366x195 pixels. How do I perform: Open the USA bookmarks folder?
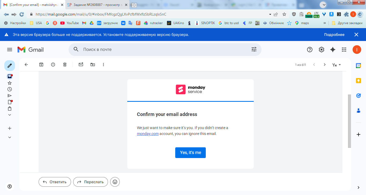[36, 23]
